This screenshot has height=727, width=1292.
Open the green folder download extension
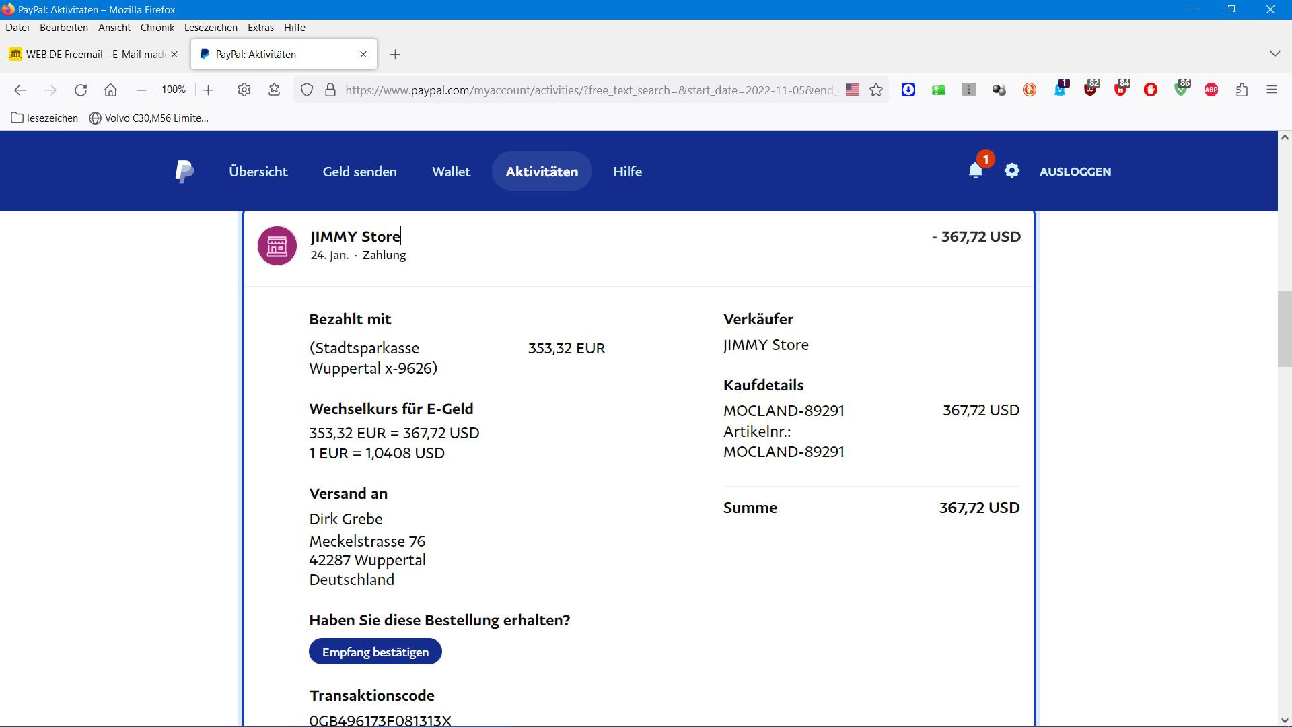tap(939, 90)
